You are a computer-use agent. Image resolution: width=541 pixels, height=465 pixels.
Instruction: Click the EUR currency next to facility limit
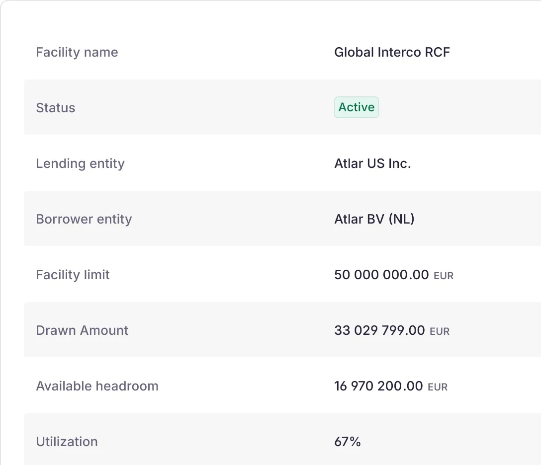coord(444,276)
